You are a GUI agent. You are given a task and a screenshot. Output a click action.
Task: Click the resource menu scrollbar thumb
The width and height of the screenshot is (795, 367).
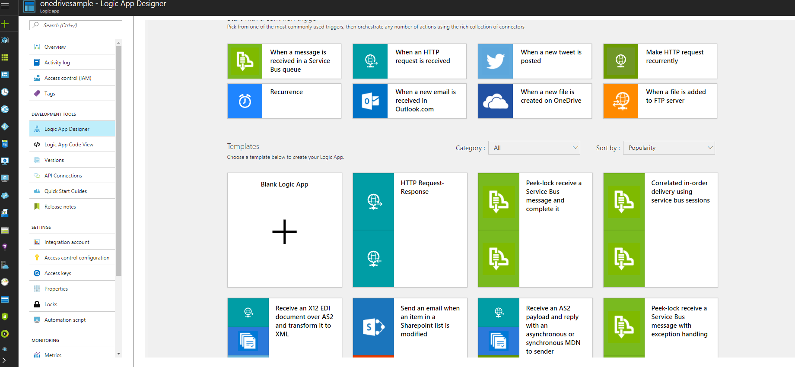(x=118, y=161)
